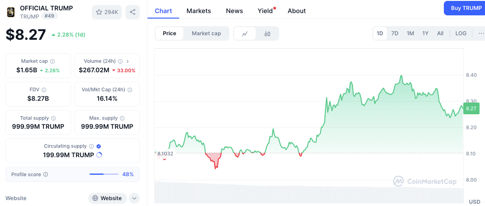Select the 1M time range

(x=410, y=33)
